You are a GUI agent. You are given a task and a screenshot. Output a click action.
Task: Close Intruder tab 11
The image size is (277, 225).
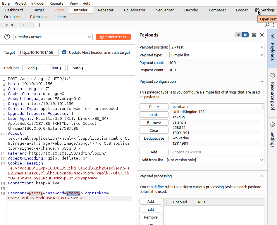pyautogui.click(x=29, y=25)
